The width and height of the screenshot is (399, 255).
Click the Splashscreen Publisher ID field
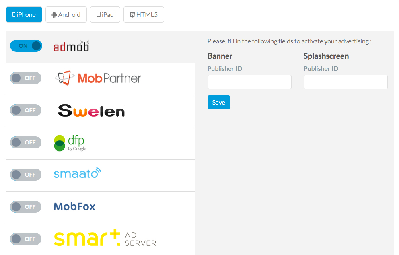click(345, 82)
